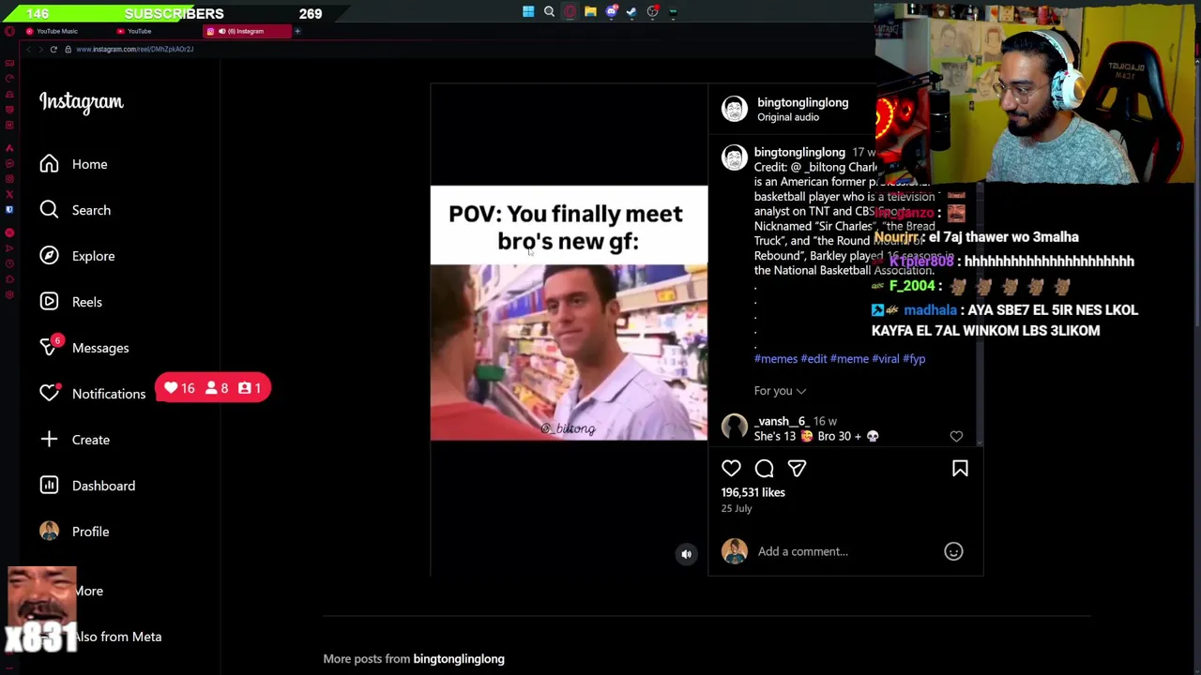Like the _vansh_6_ comment
This screenshot has height=675, width=1201.
[x=956, y=436]
